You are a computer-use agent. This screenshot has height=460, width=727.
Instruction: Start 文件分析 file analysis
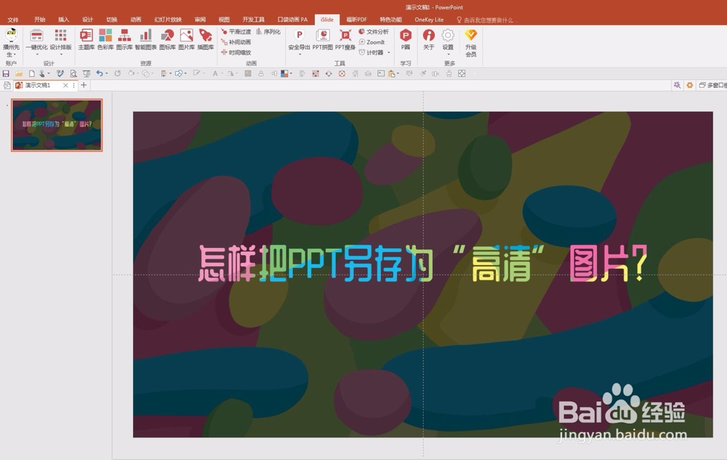[x=374, y=31]
